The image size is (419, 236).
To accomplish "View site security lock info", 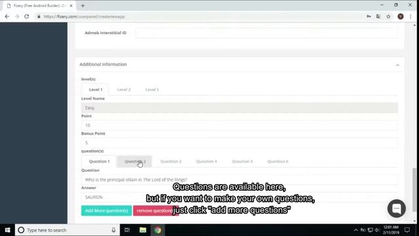I will (x=39, y=16).
